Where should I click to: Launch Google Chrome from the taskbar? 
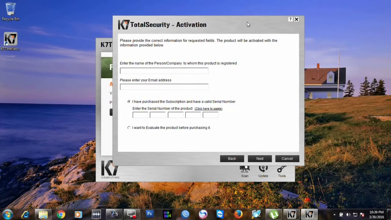(x=61, y=215)
